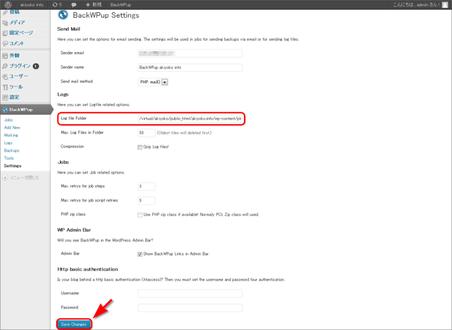The width and height of the screenshot is (452, 330).
Task: Focus the Log file Folder field
Action: tap(190, 118)
